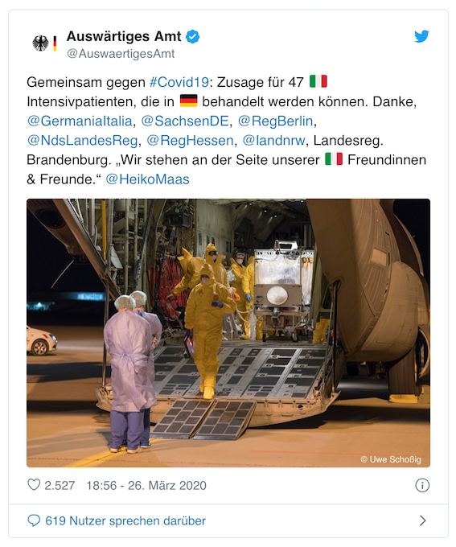The width and height of the screenshot is (456, 547).
Task: Click the speech bubble reply icon
Action: click(34, 520)
